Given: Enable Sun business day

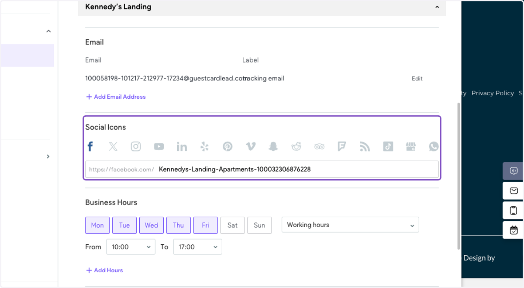Looking at the screenshot, I should [259, 225].
